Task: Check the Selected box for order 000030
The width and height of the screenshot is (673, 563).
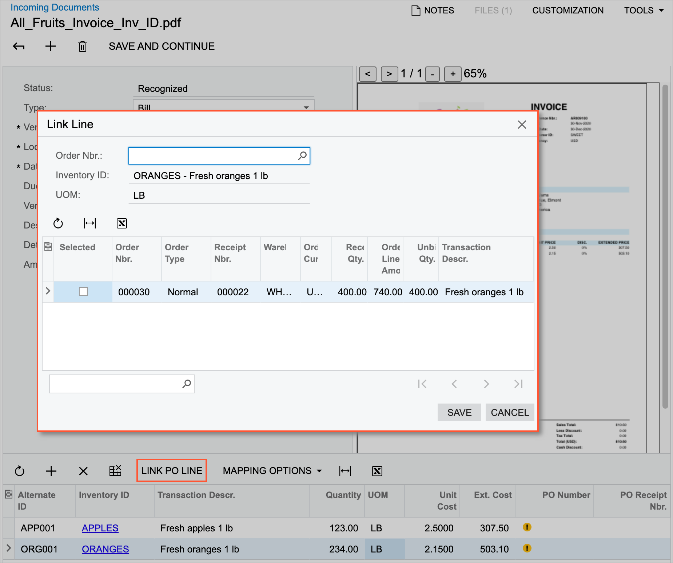Action: click(x=83, y=292)
